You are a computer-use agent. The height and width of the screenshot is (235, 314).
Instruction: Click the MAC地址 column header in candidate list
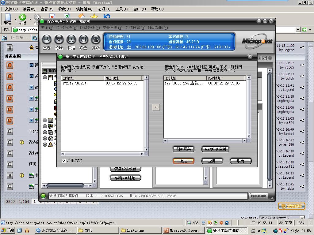click(225, 78)
